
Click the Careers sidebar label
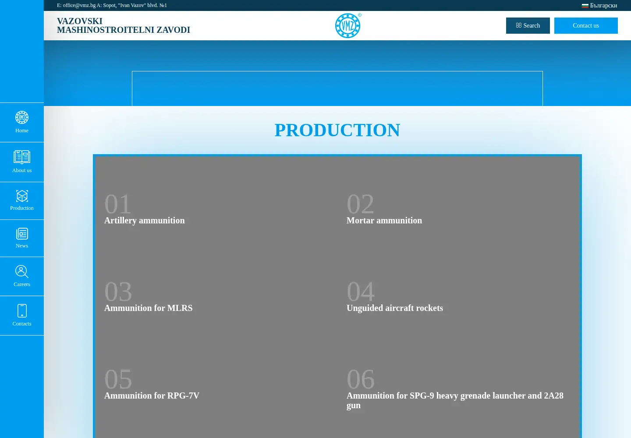(x=22, y=284)
